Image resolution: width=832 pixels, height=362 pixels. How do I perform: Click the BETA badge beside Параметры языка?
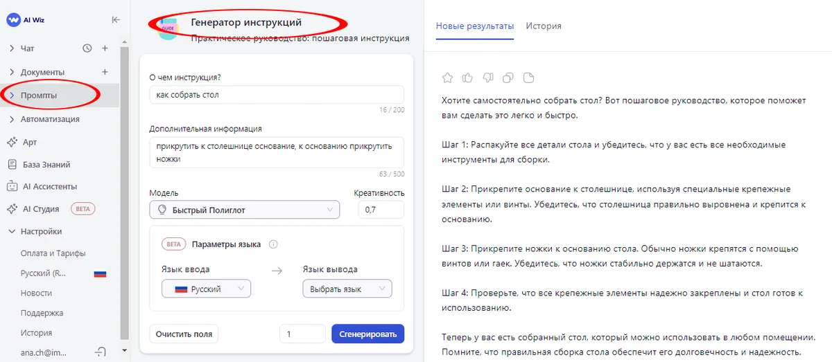(173, 244)
